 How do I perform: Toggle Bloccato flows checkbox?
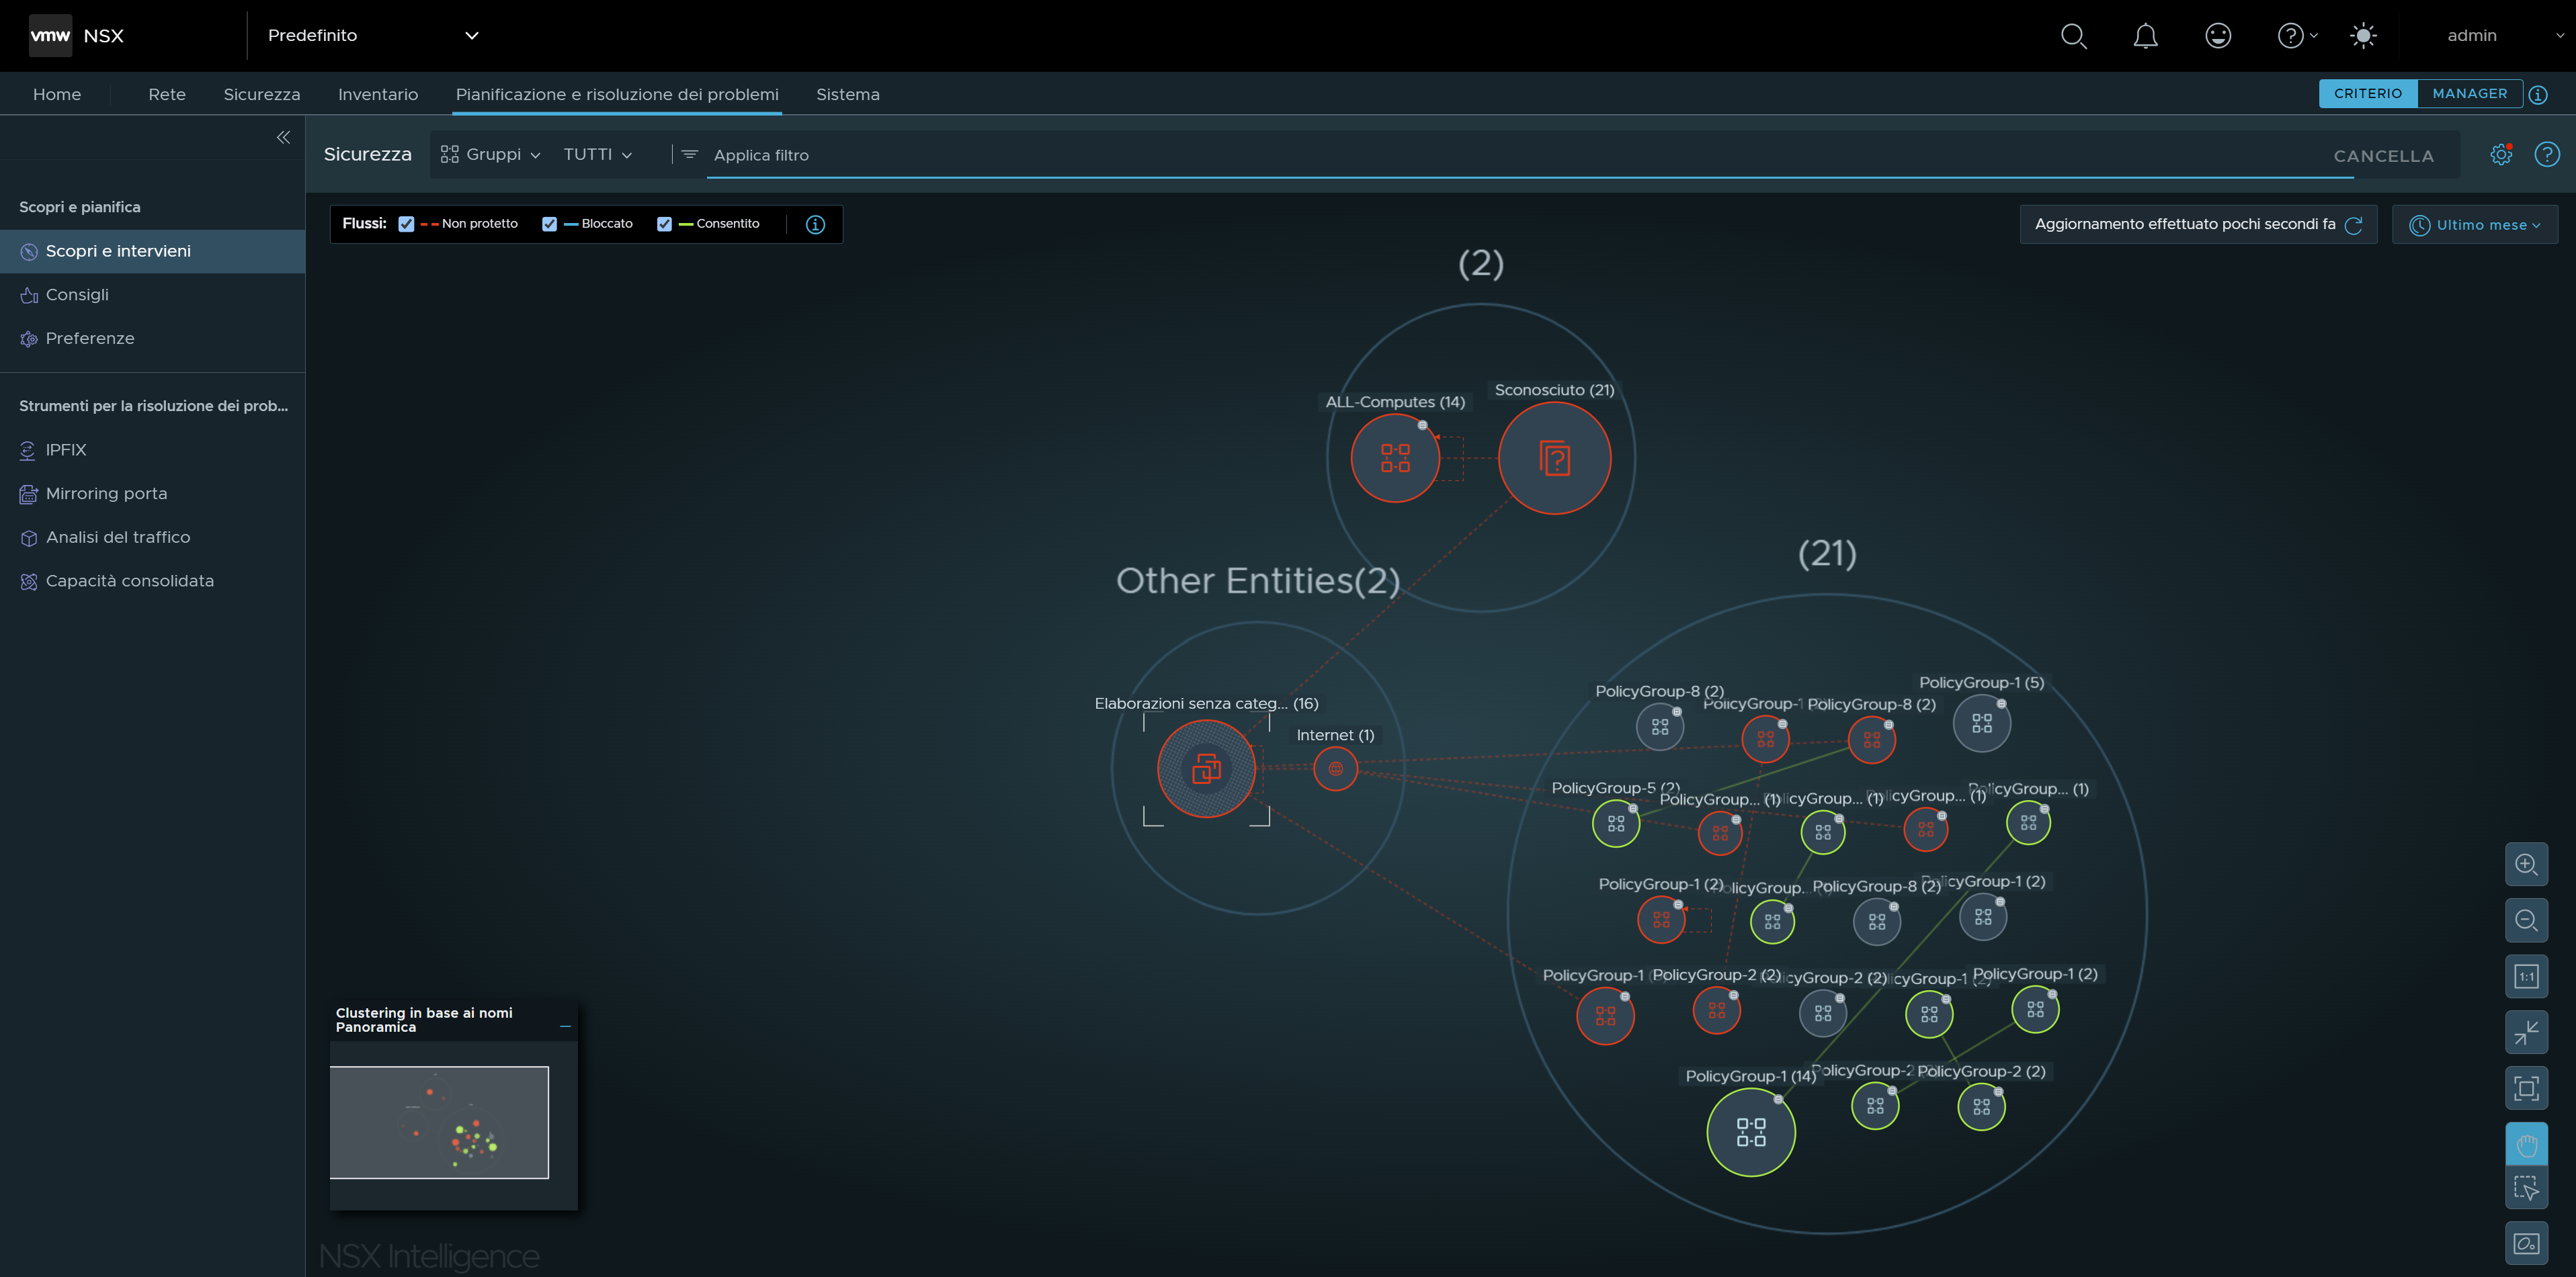coord(549,225)
